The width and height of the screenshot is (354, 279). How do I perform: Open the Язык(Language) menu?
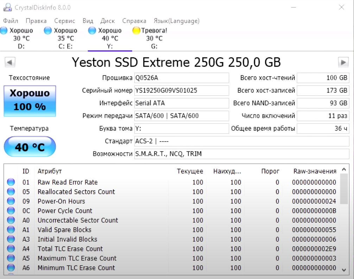[x=177, y=21]
